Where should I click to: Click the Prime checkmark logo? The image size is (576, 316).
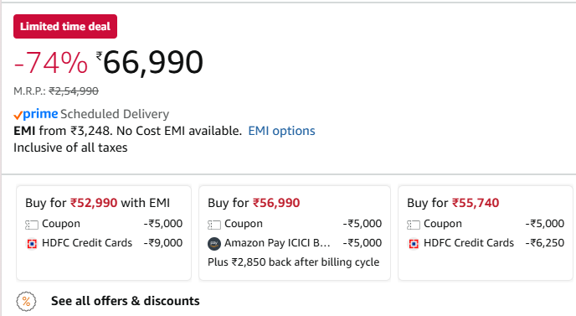pyautogui.click(x=36, y=114)
